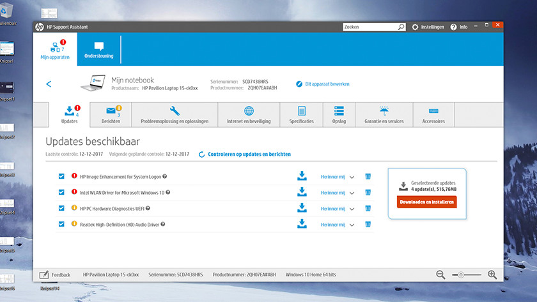Open the Berichten tab

[111, 114]
